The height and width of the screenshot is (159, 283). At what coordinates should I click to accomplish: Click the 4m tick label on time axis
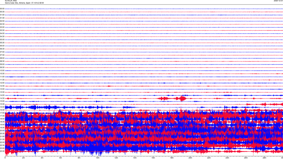click(42, 158)
